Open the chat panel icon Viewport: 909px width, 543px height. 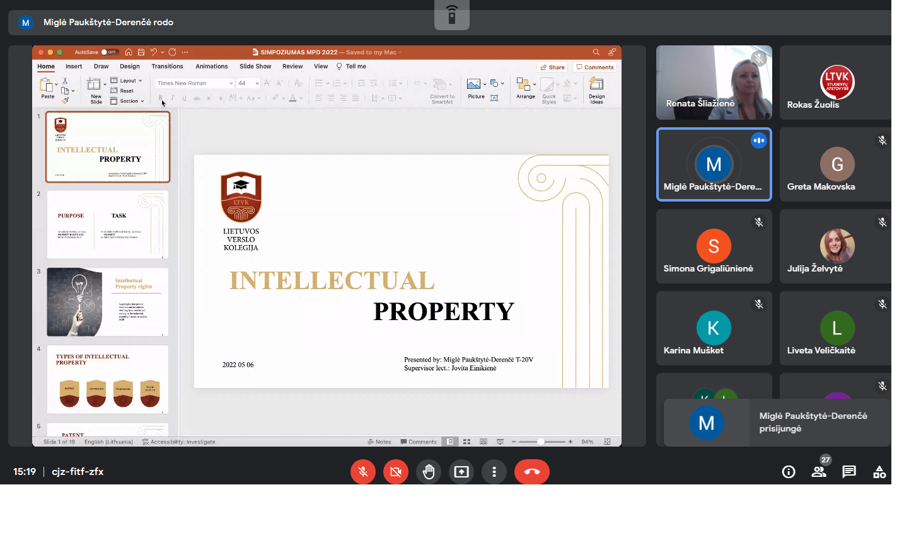click(x=849, y=472)
